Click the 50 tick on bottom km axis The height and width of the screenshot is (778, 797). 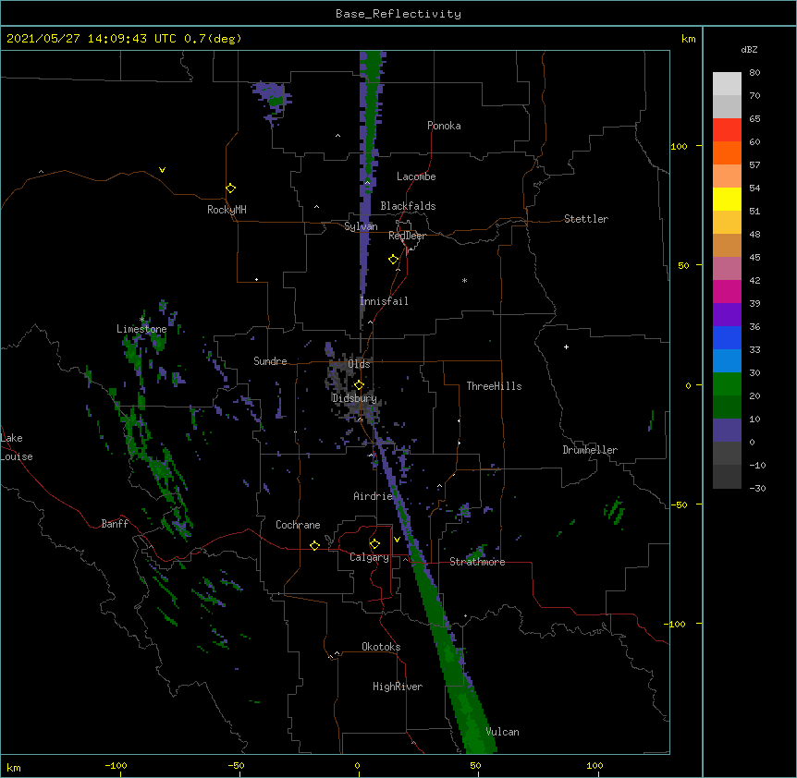tap(475, 765)
